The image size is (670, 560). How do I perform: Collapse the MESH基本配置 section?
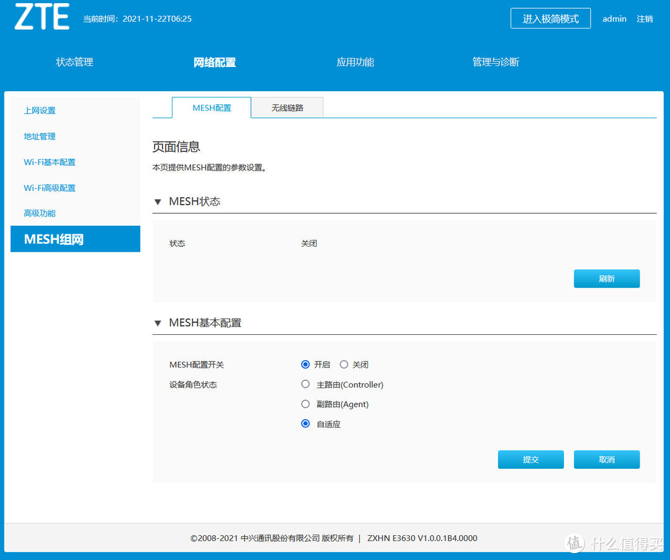coord(158,322)
